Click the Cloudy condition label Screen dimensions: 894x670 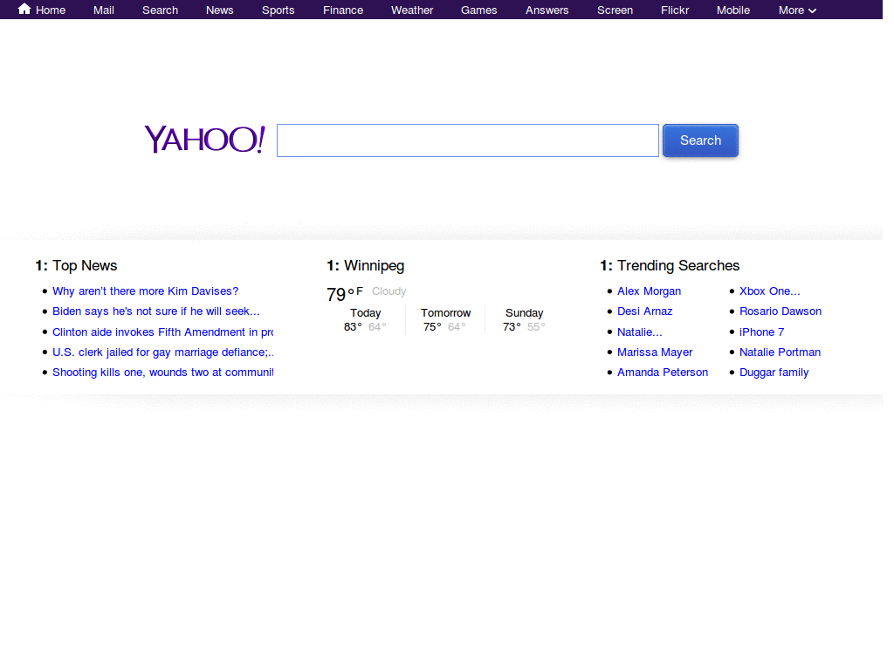click(389, 291)
